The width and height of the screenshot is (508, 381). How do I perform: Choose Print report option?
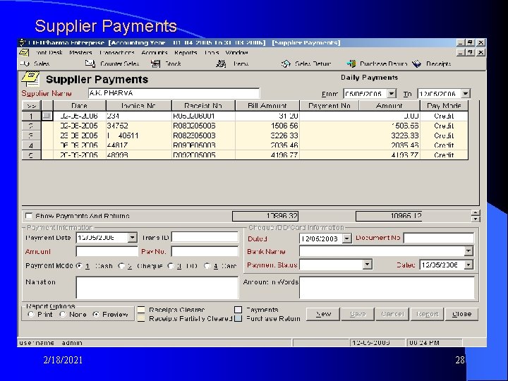[31, 314]
